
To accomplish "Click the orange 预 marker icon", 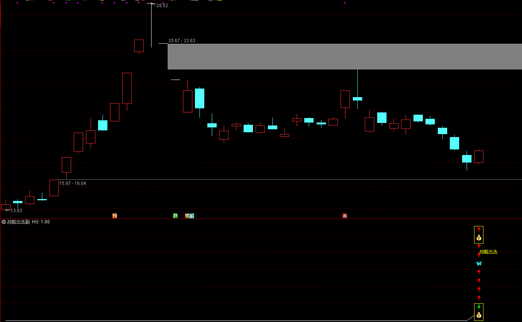I will (x=115, y=216).
